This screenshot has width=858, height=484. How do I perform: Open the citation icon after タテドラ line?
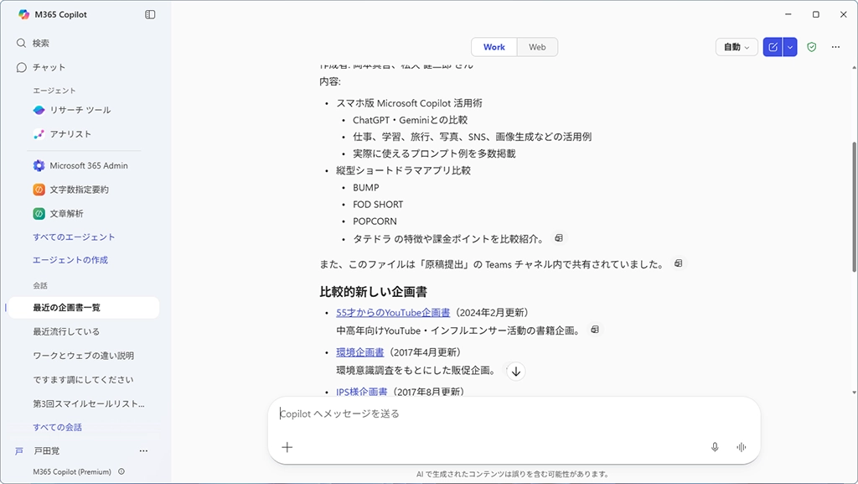coord(559,238)
